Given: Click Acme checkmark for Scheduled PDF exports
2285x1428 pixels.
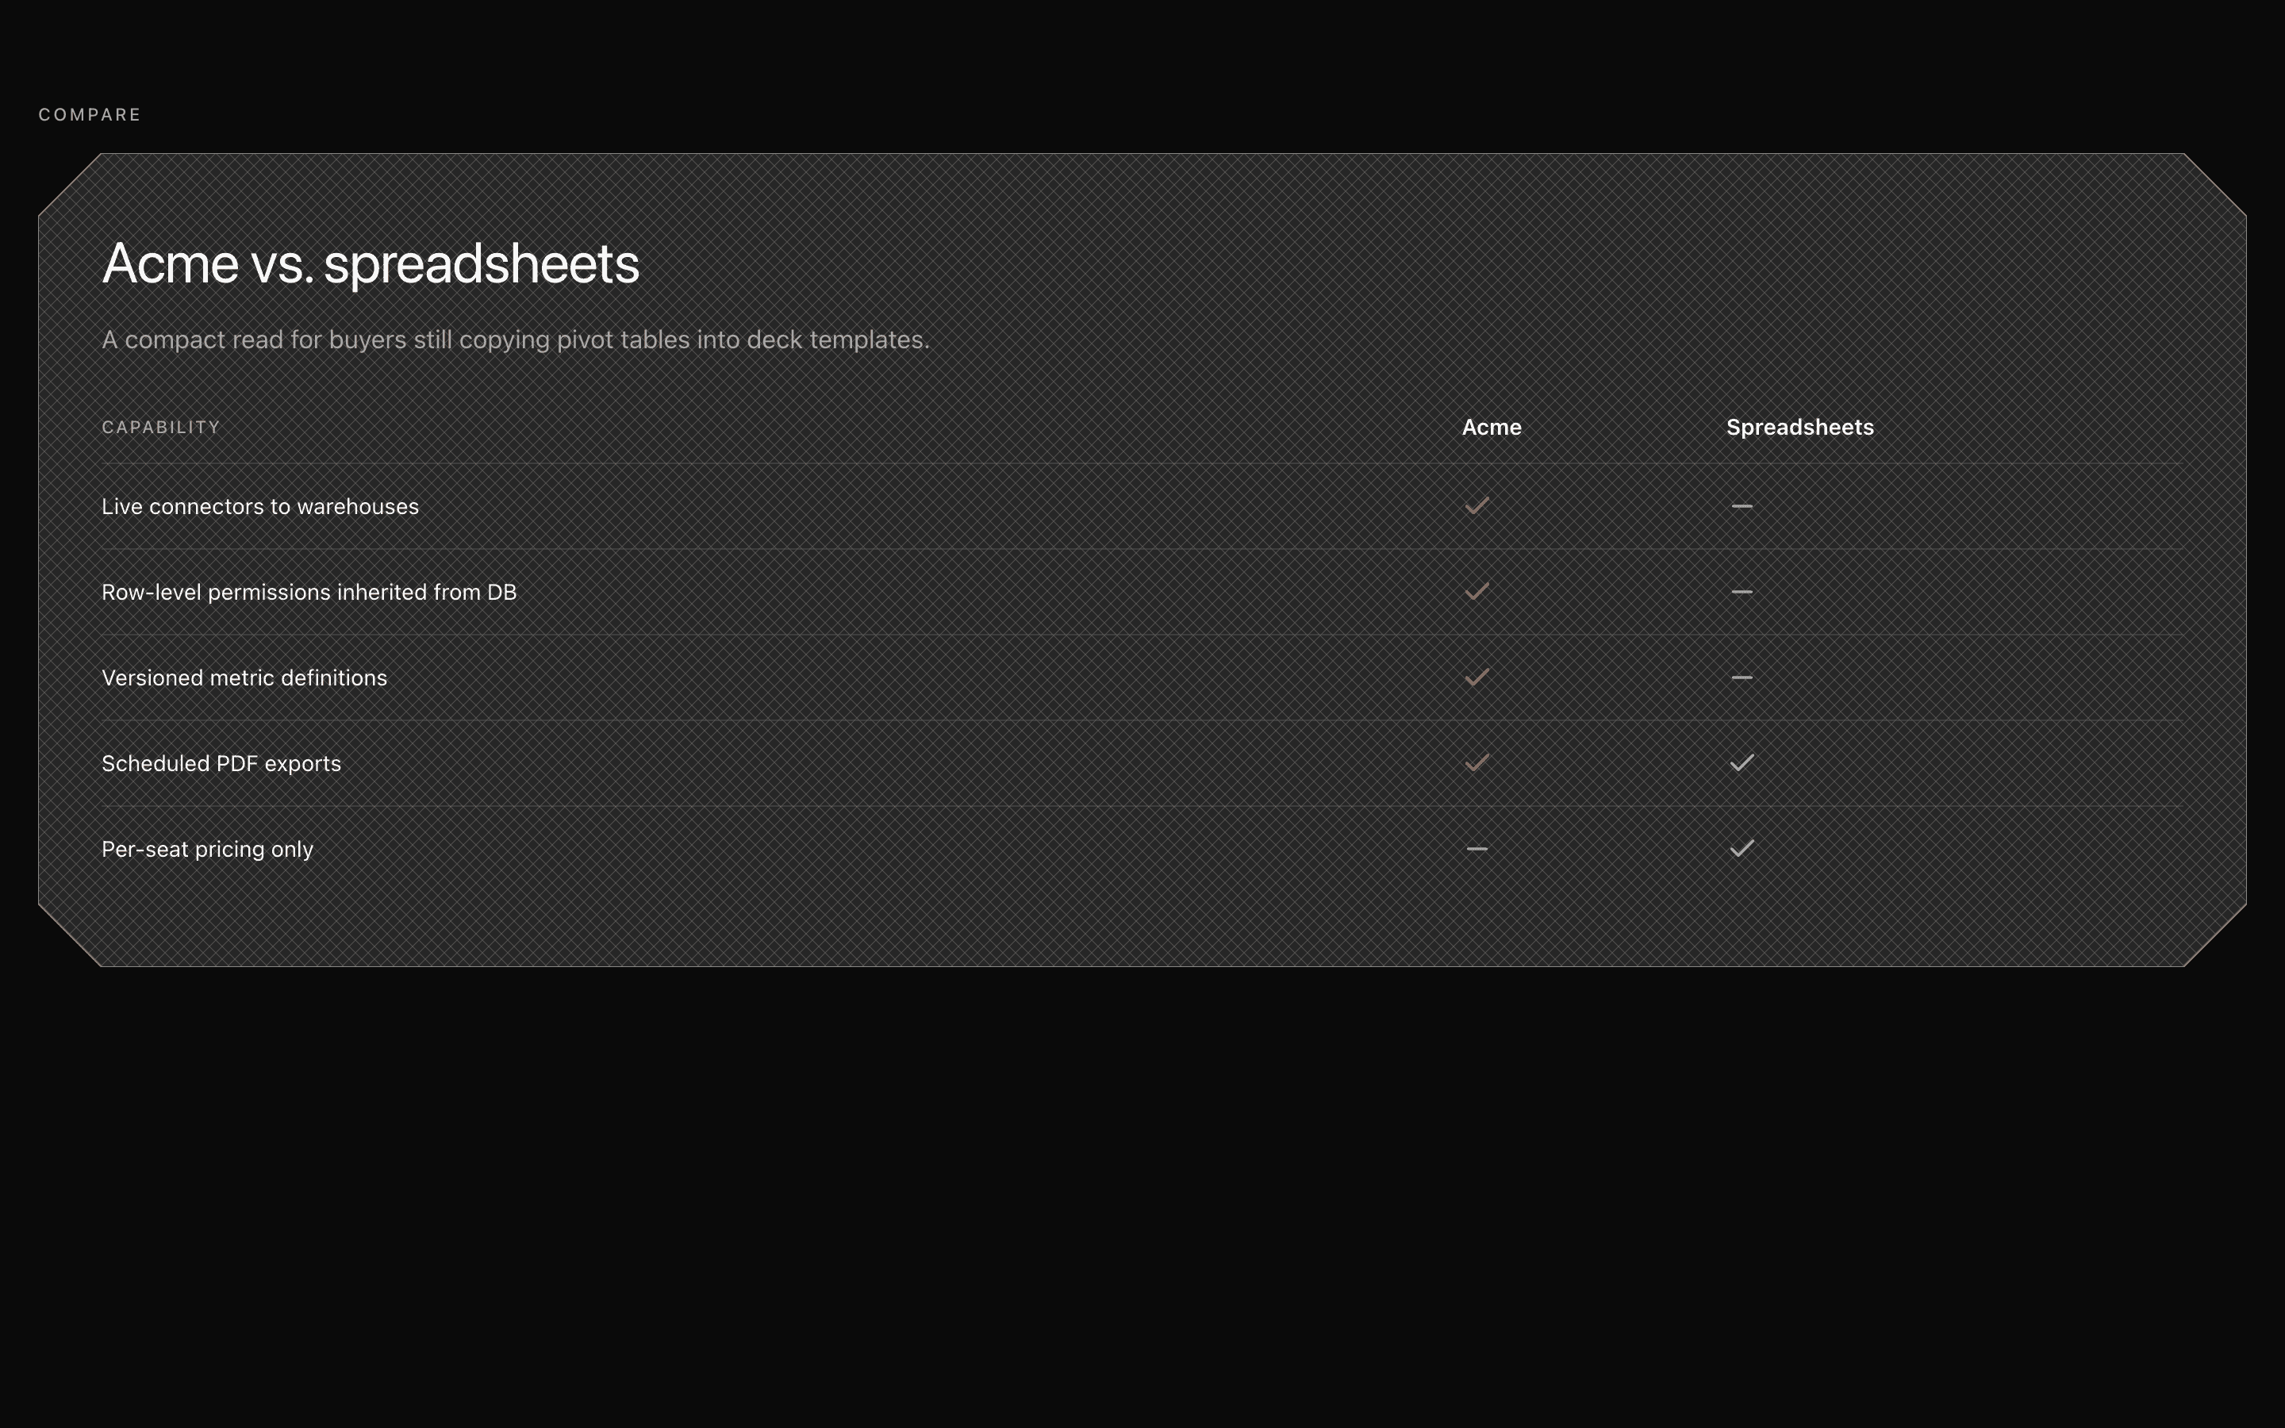Looking at the screenshot, I should tap(1477, 763).
